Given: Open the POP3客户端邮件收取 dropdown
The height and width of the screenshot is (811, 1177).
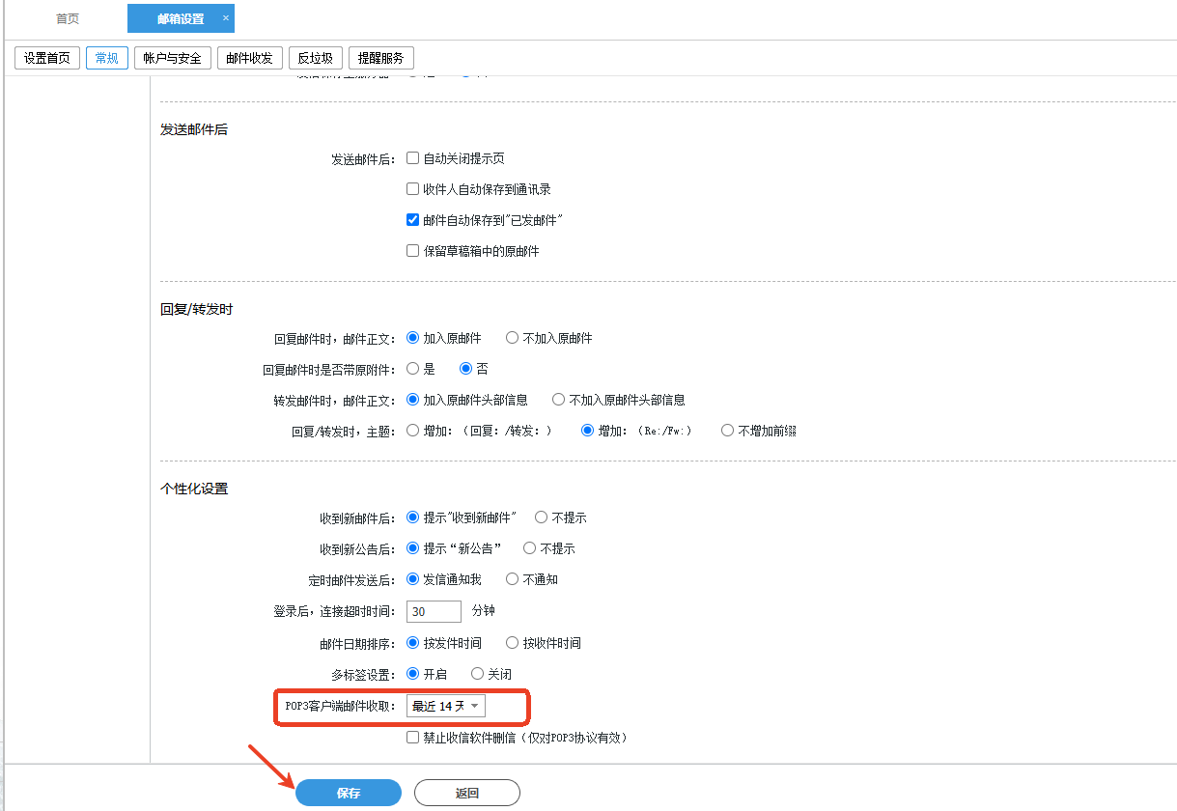Looking at the screenshot, I should pyautogui.click(x=445, y=707).
